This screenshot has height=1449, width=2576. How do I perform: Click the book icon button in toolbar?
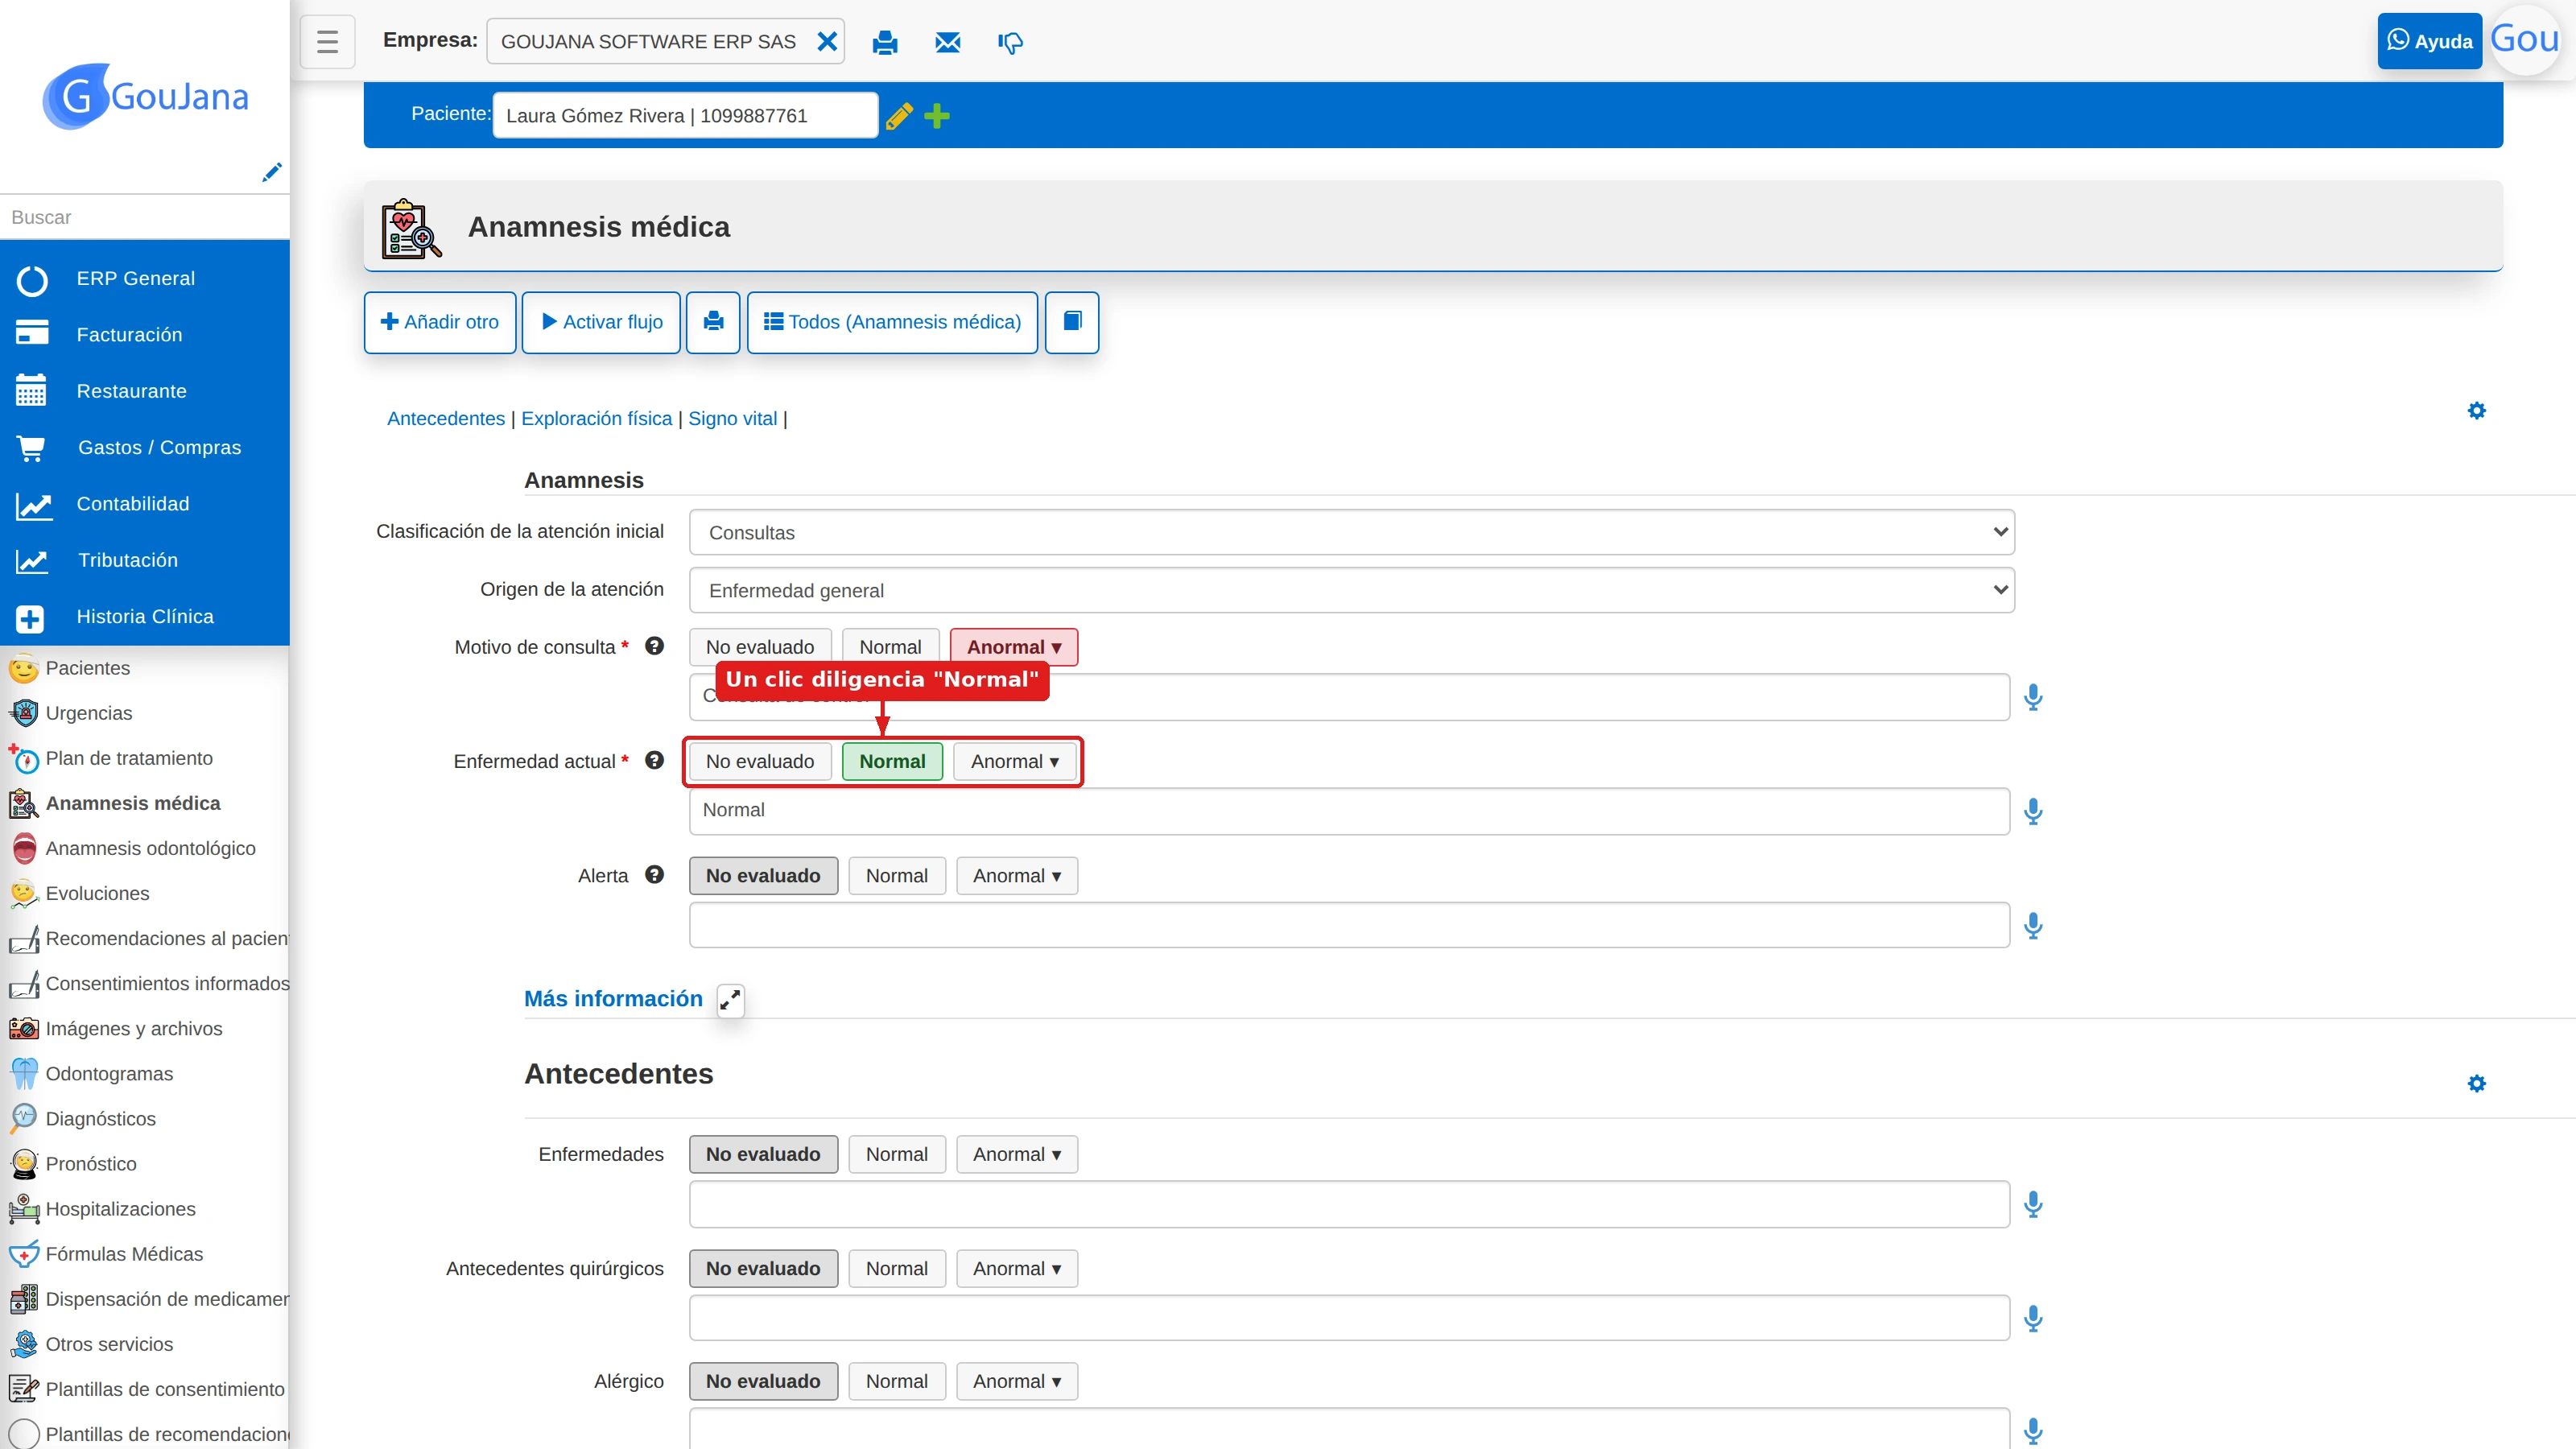click(1072, 322)
